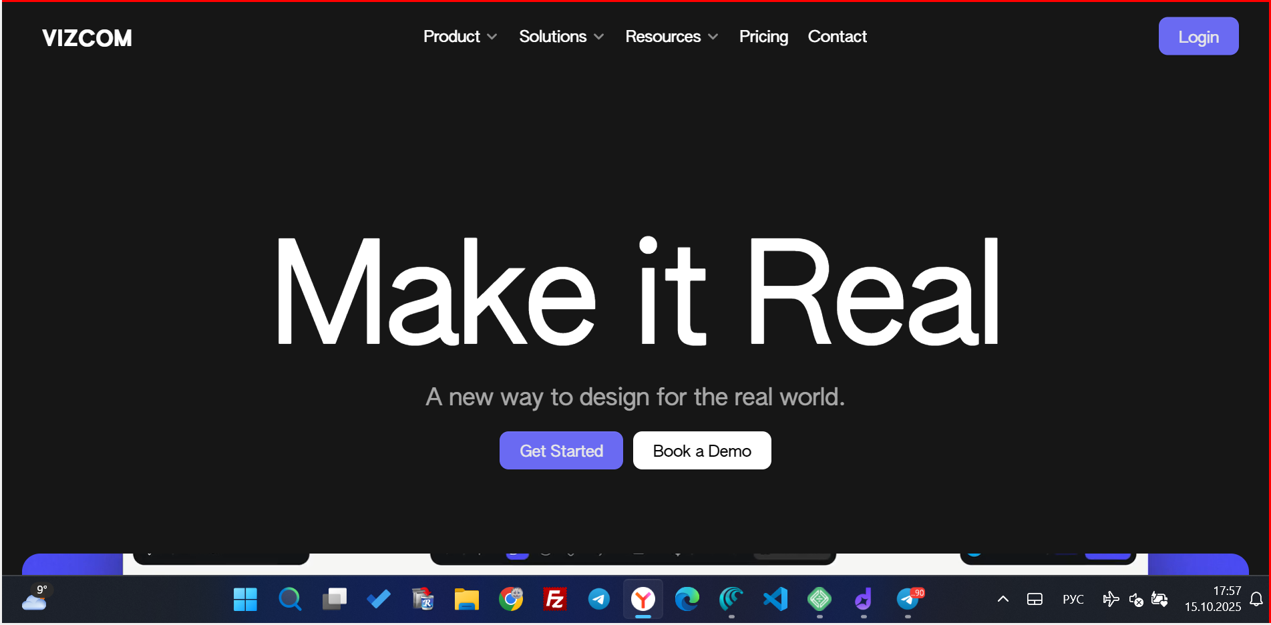Viewport: 1271px width, 625px height.
Task: Click the Windows Start button
Action: (245, 599)
